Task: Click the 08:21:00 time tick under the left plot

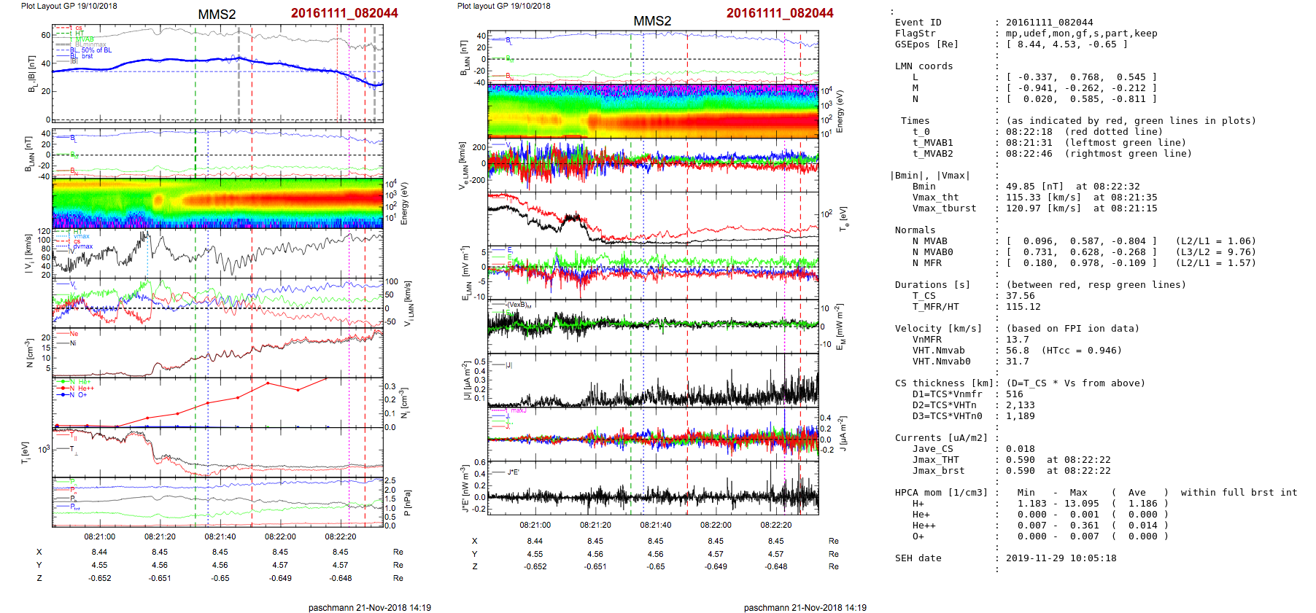Action: (99, 536)
